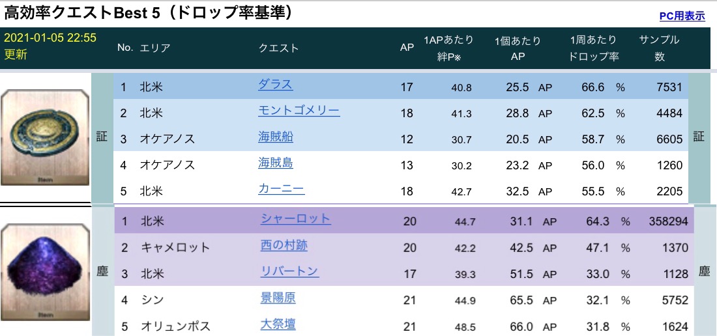Open the モントゴメリー quest link
This screenshot has width=717, height=336.
tap(299, 111)
